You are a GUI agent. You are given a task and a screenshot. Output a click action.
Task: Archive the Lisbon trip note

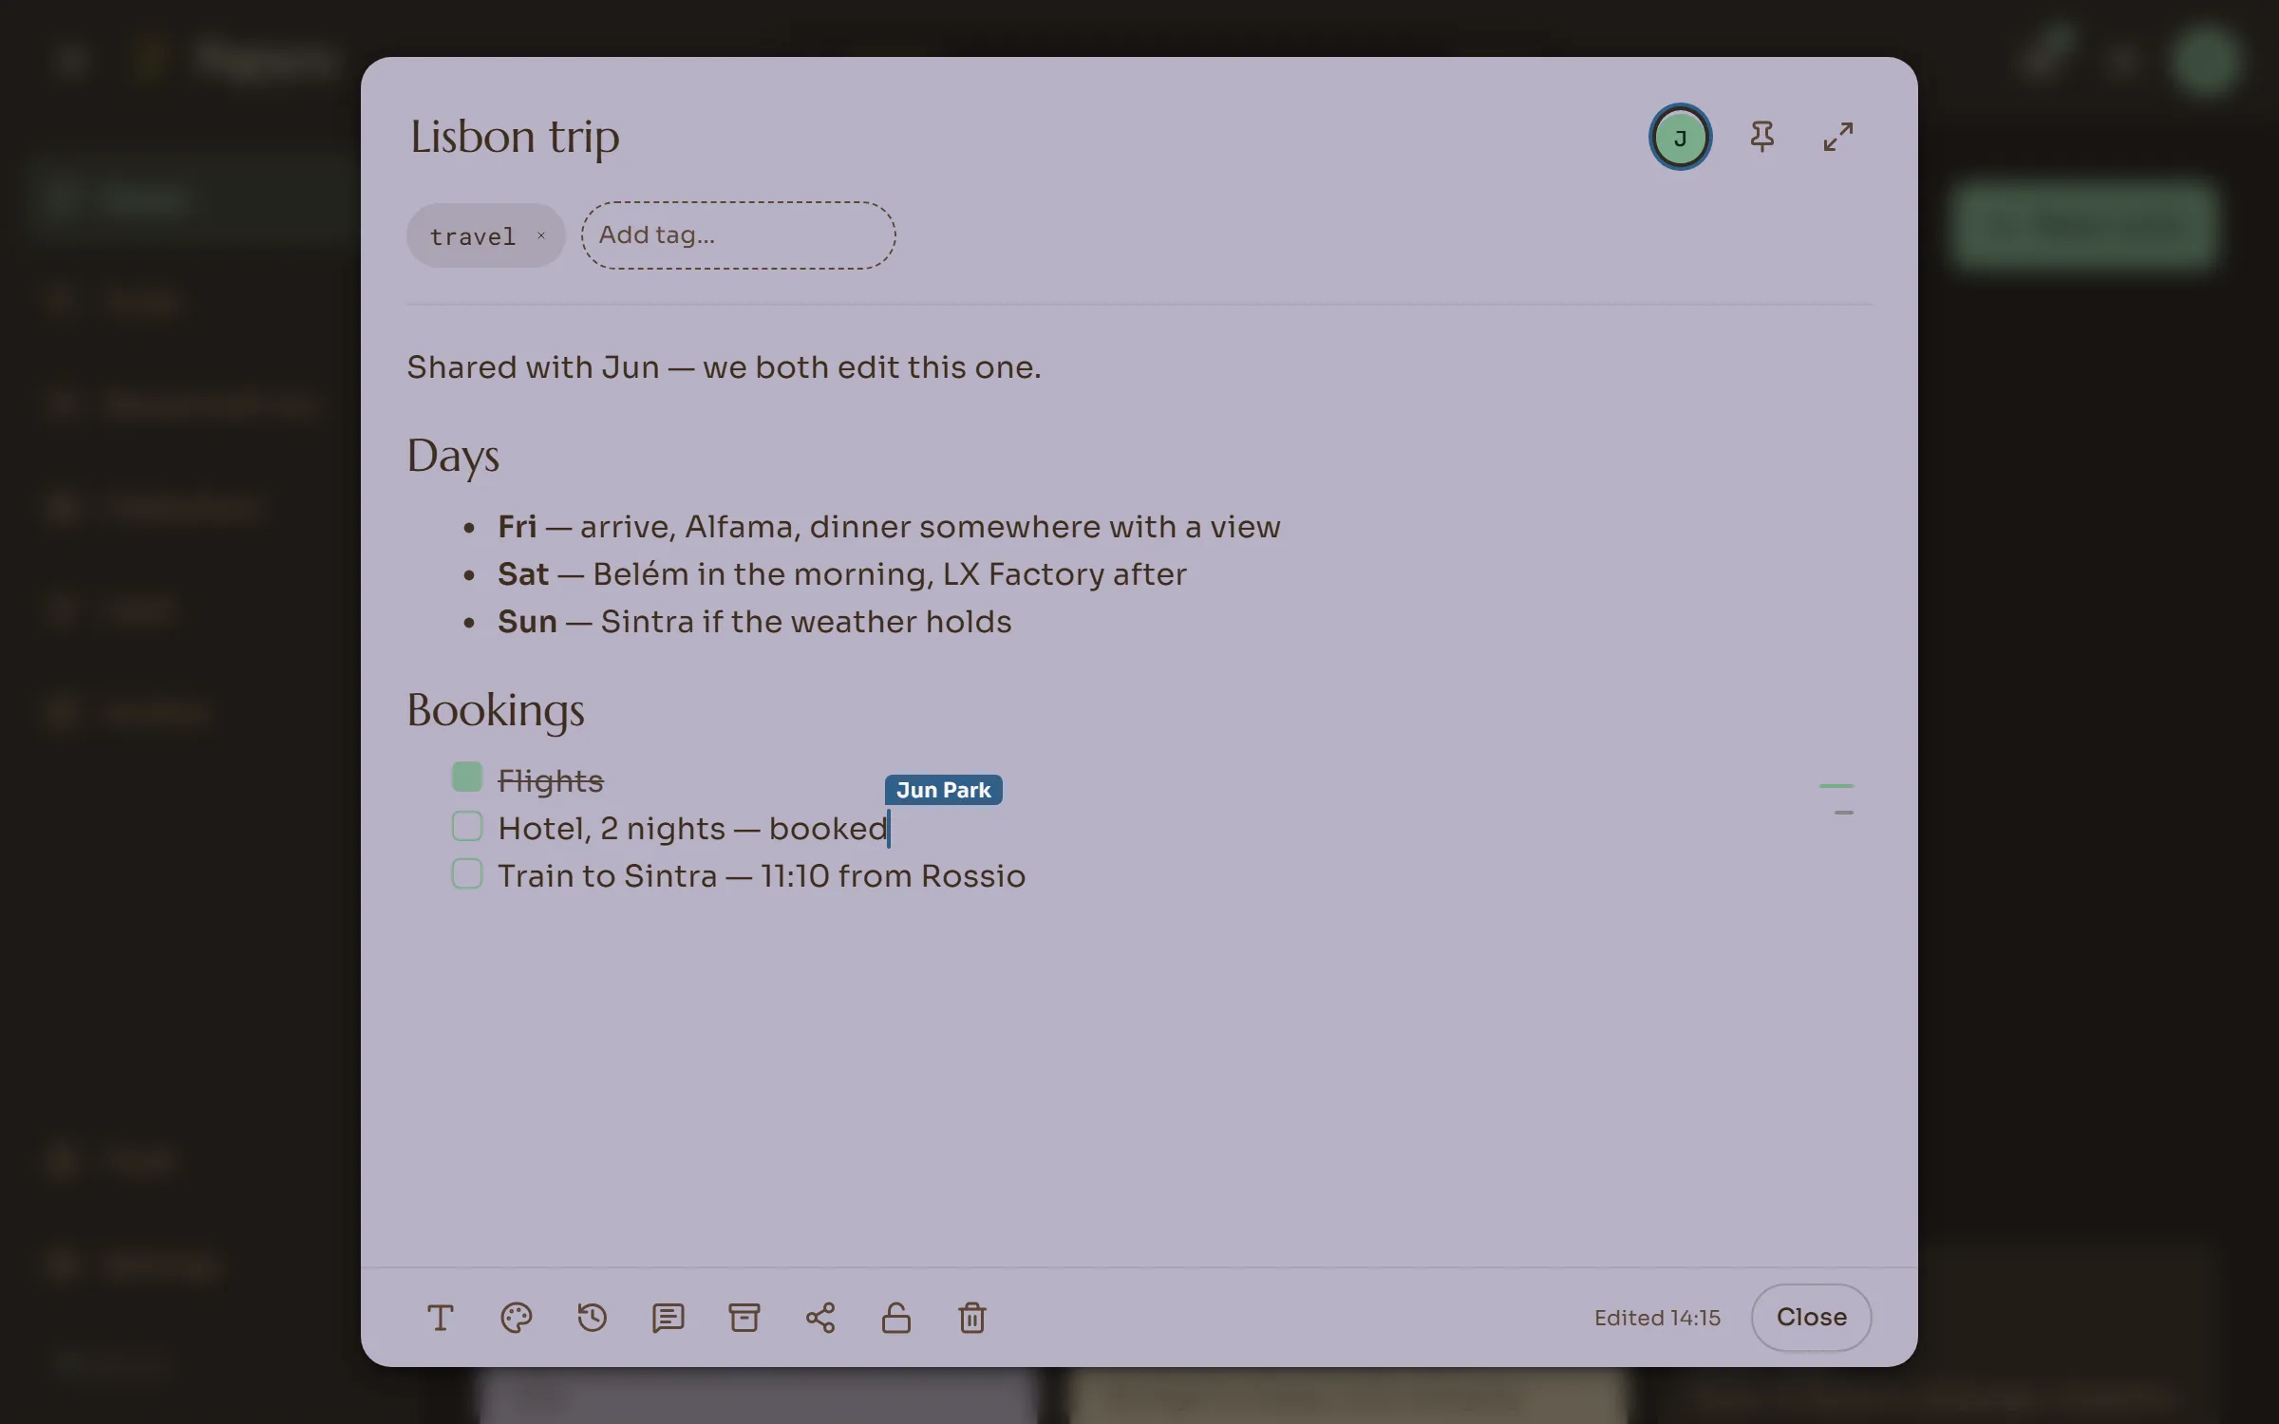(x=744, y=1318)
